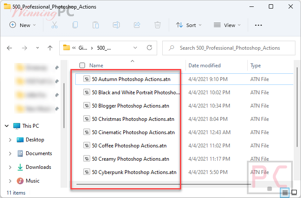Sort by the Name column header
This screenshot has height=198, width=301.
96,66
